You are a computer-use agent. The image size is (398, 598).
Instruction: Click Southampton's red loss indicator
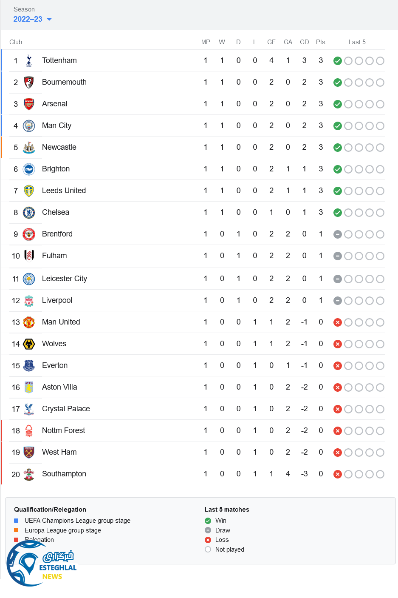338,474
